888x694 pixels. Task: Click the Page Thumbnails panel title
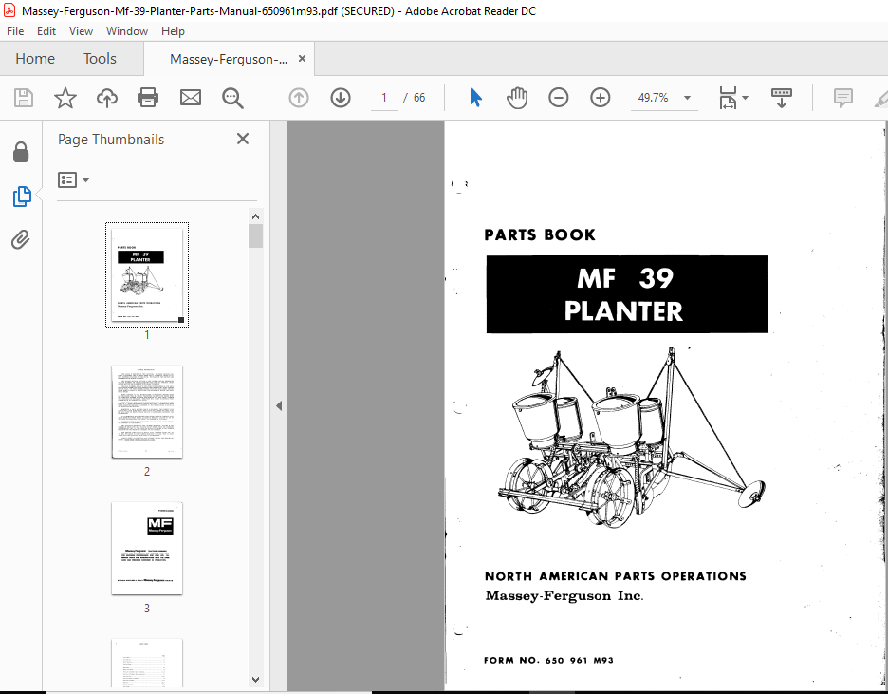coord(111,140)
